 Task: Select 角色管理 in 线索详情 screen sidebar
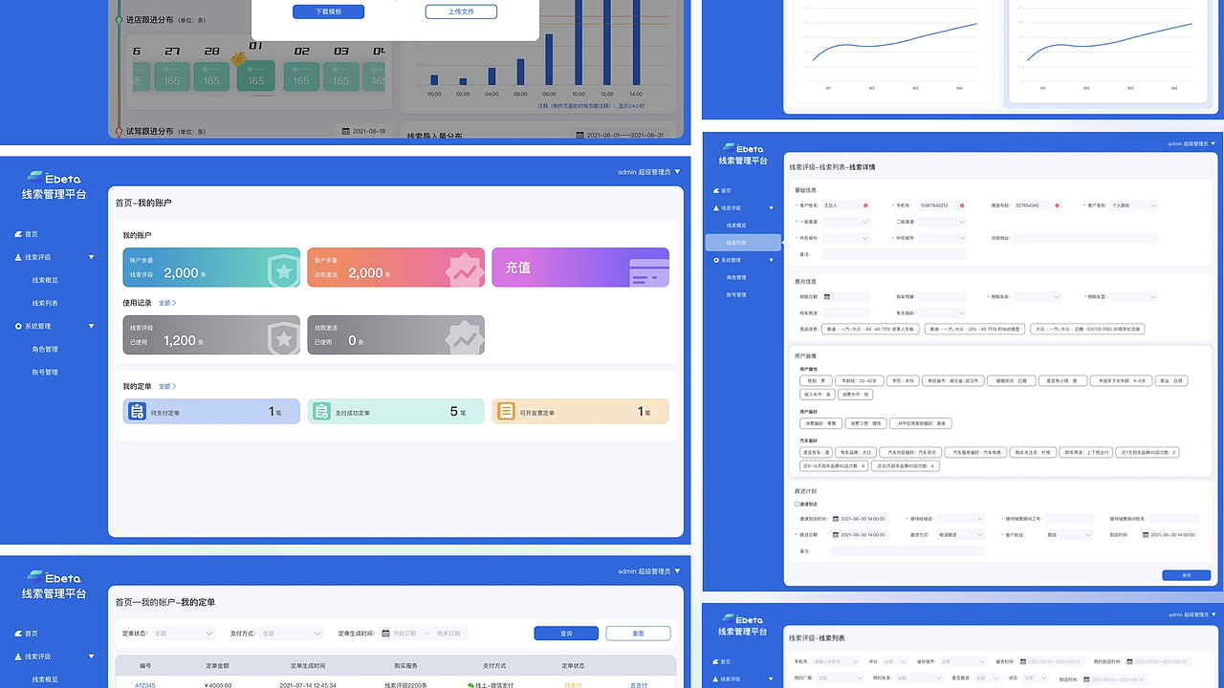(736, 277)
